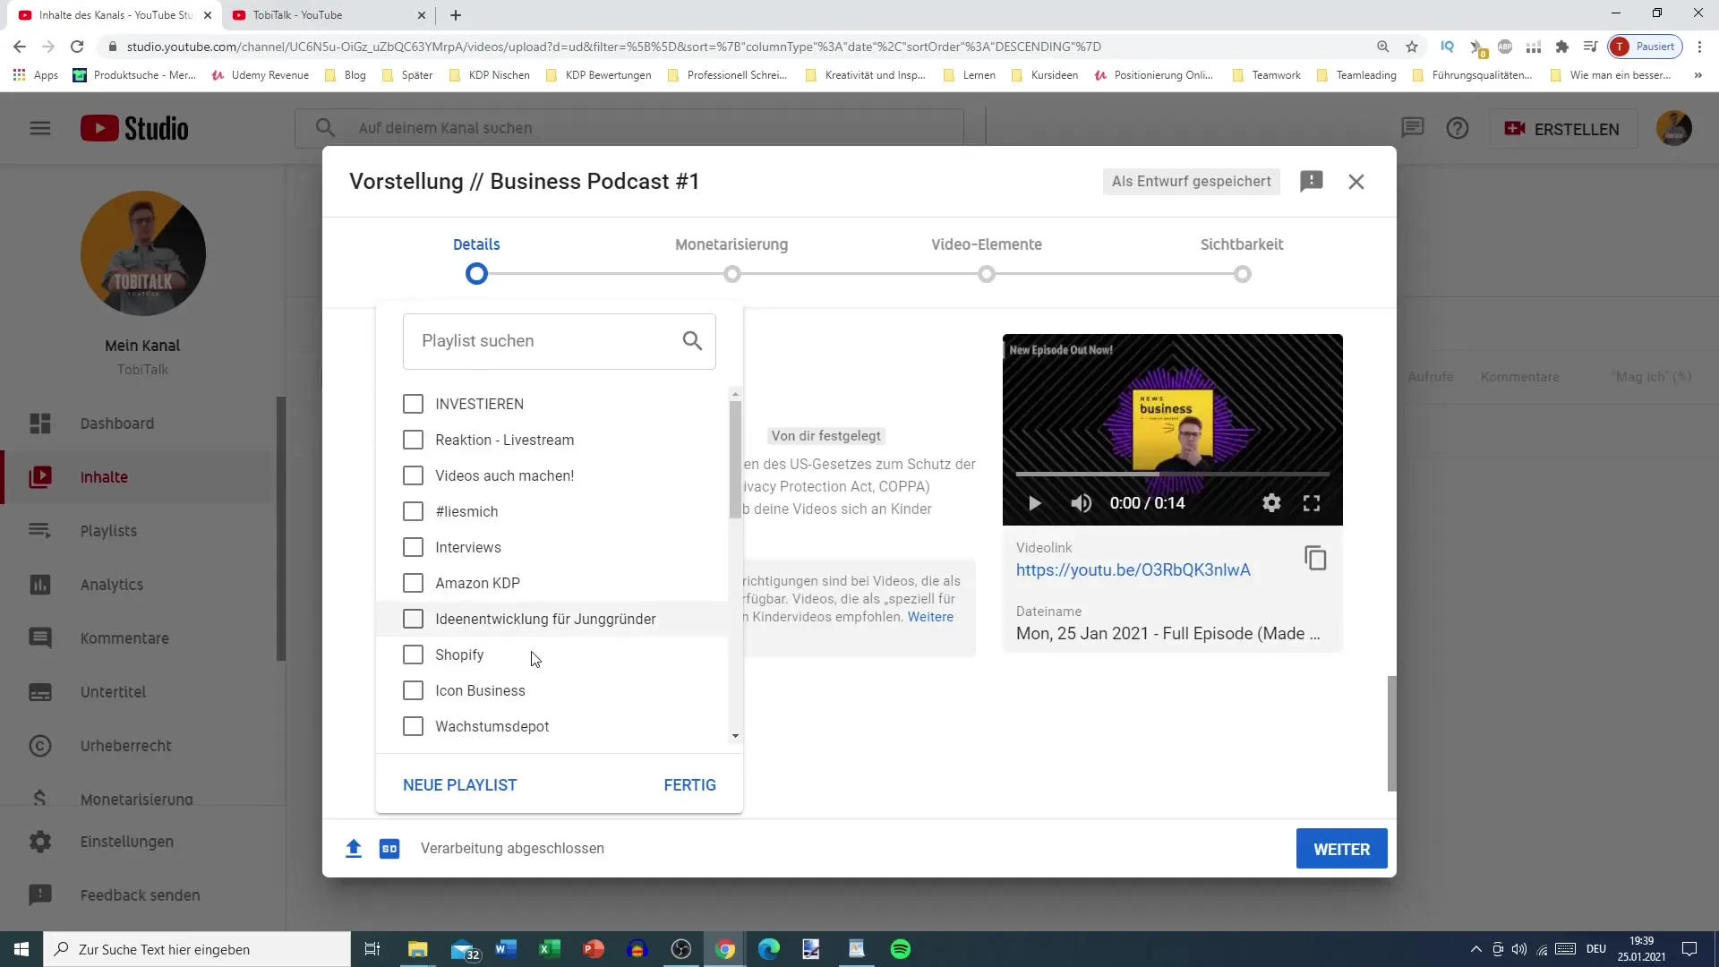Toggle the #liesmich playlist checkbox
This screenshot has width=1719, height=967.
click(413, 511)
